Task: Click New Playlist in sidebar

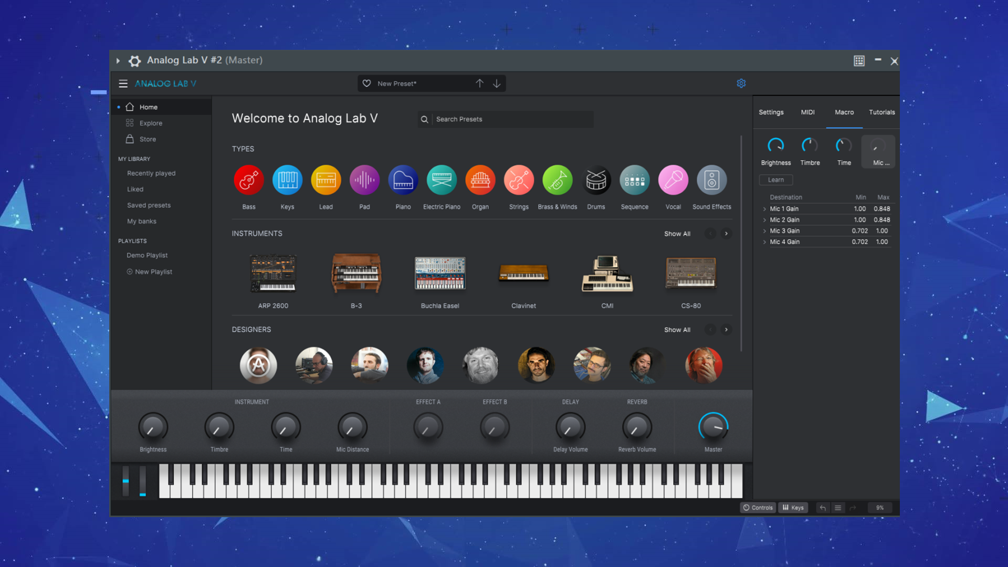Action: coord(152,271)
